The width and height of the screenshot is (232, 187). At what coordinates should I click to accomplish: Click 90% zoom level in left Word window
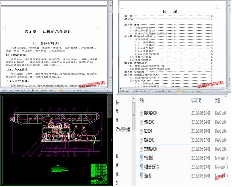(79, 90)
